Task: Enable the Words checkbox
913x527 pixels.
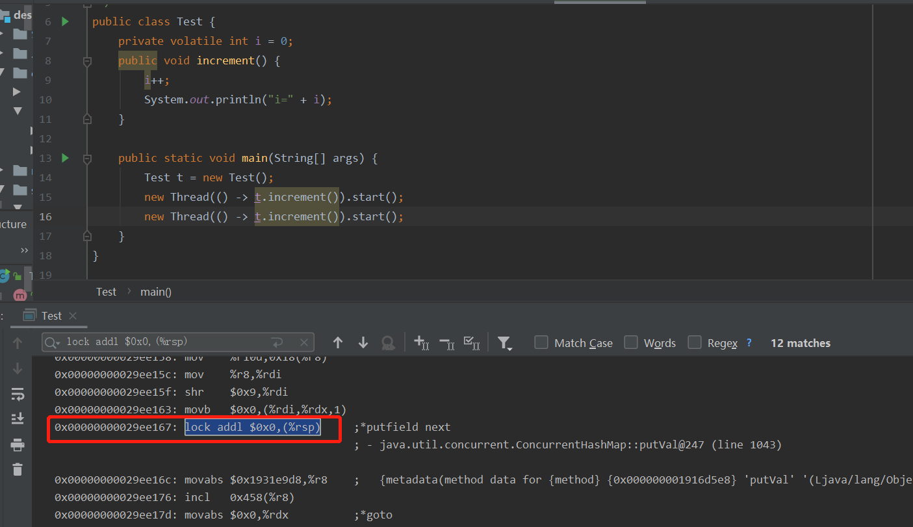Action: click(x=630, y=342)
